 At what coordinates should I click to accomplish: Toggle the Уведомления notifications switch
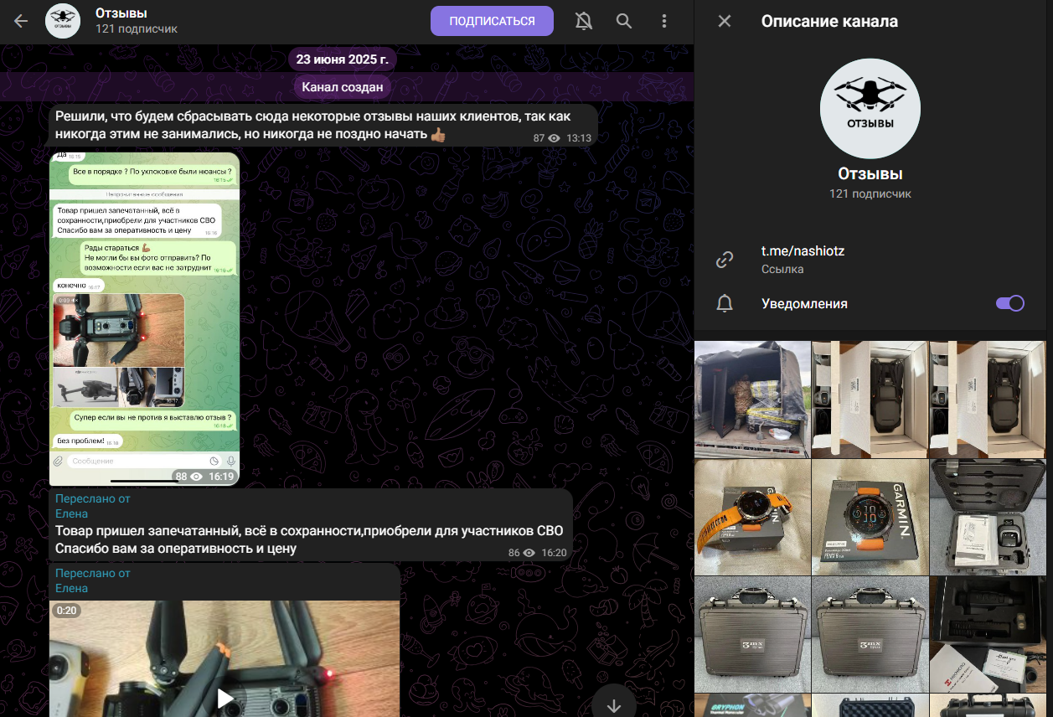click(x=1010, y=303)
